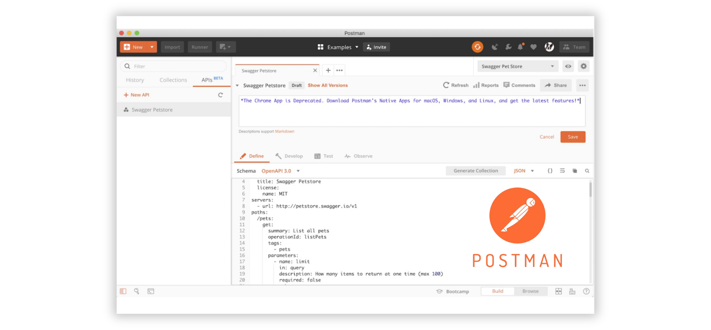Click the schema editor vertical scrollbar

[590, 190]
